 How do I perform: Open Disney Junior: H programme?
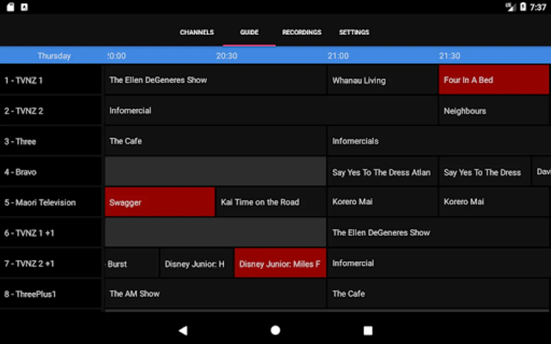pyautogui.click(x=197, y=263)
